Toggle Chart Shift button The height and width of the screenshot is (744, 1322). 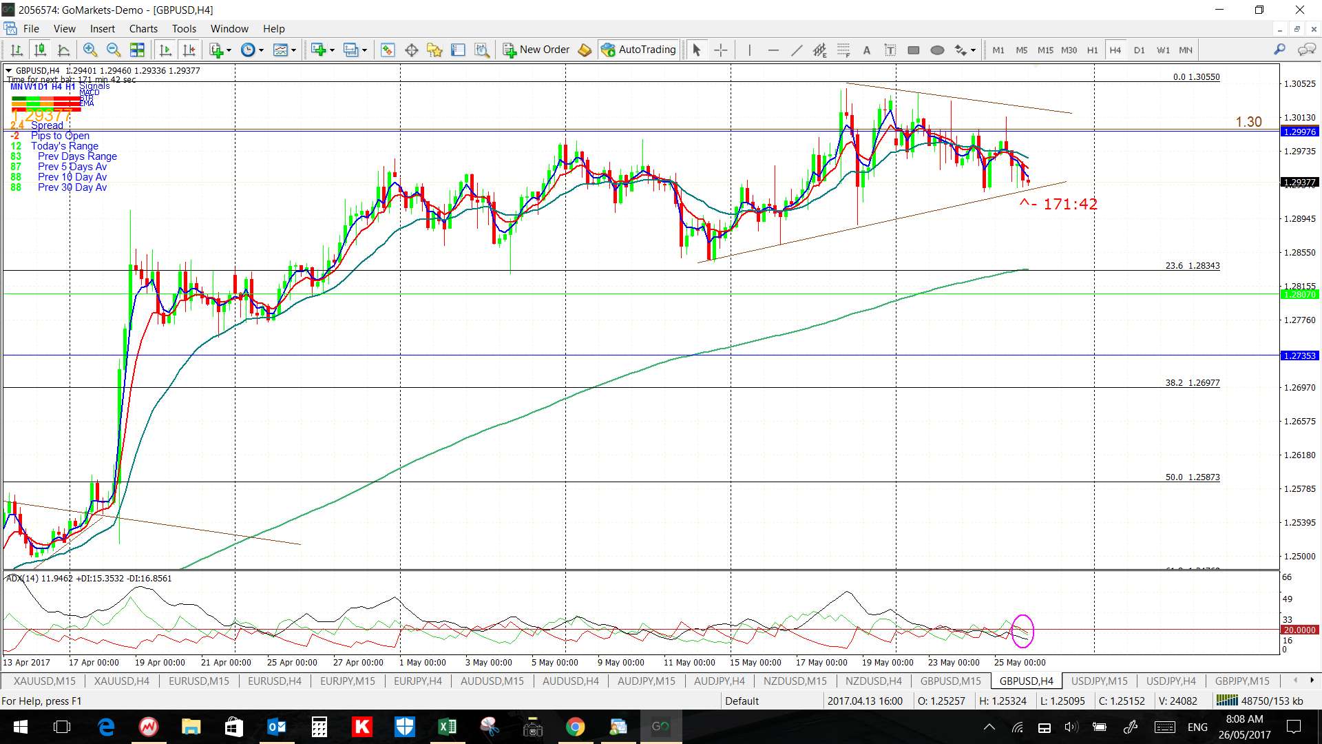click(189, 50)
